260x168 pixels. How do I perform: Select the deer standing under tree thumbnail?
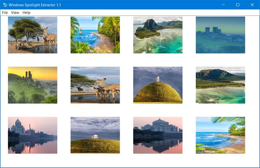click(x=32, y=35)
